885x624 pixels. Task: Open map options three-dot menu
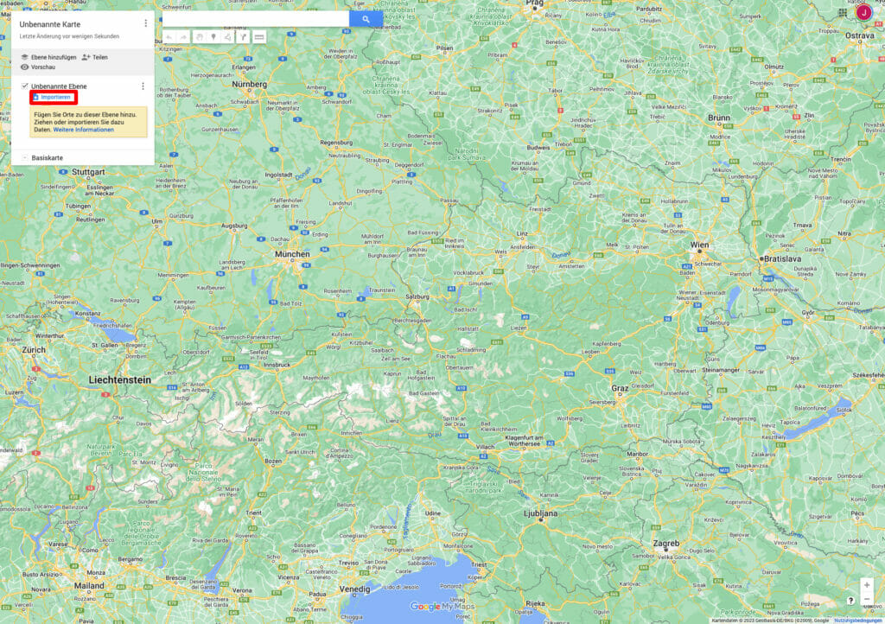pos(145,23)
